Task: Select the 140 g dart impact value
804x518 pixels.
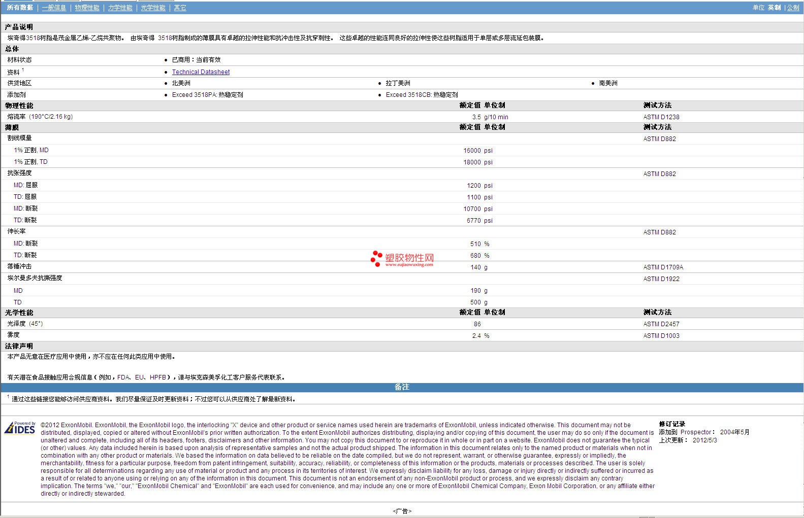Action: pos(478,267)
